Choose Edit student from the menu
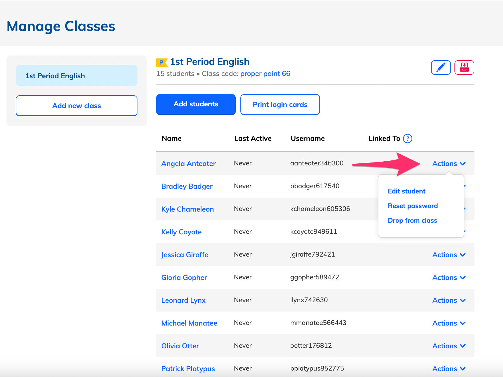Image resolution: width=503 pixels, height=377 pixels. [x=406, y=191]
